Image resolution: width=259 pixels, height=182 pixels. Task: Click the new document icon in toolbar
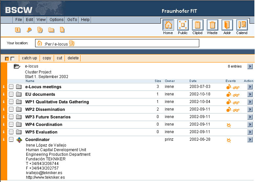coord(62,30)
